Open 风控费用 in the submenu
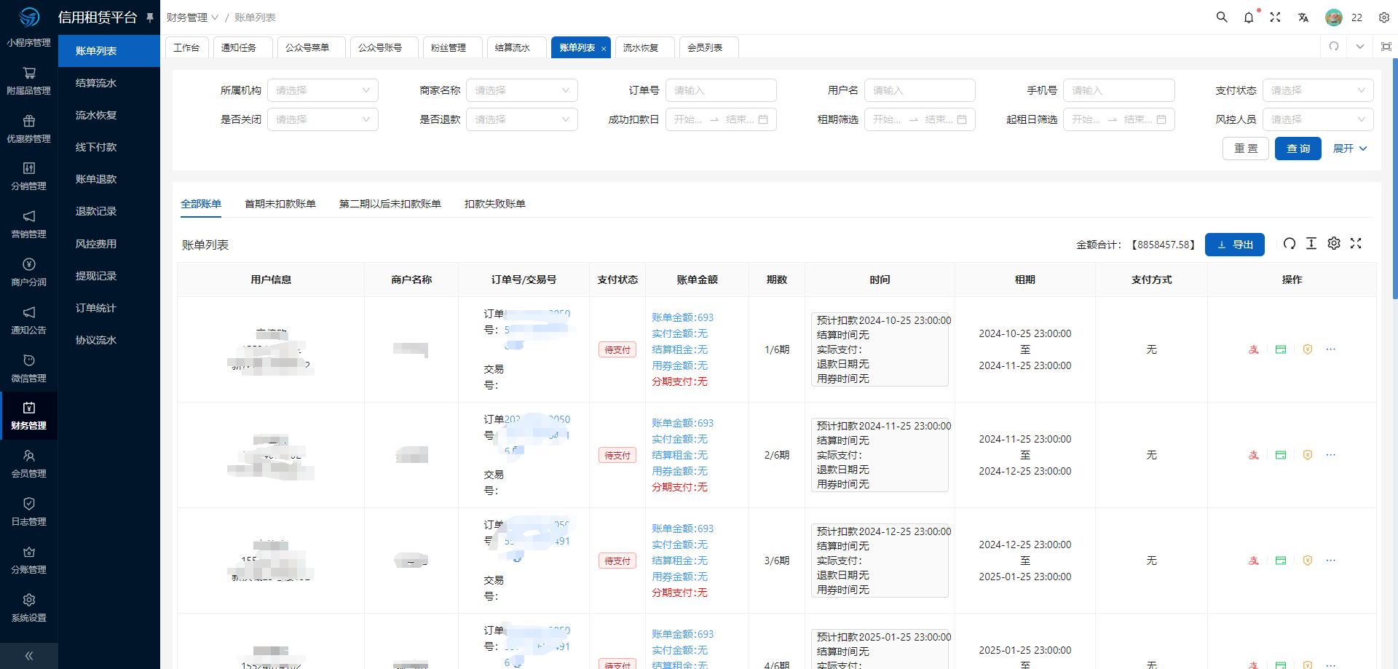Image resolution: width=1398 pixels, height=669 pixels. click(x=109, y=244)
